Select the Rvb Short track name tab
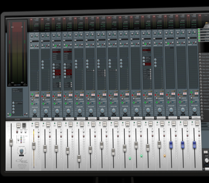The height and width of the screenshot is (183, 209). tap(173, 118)
